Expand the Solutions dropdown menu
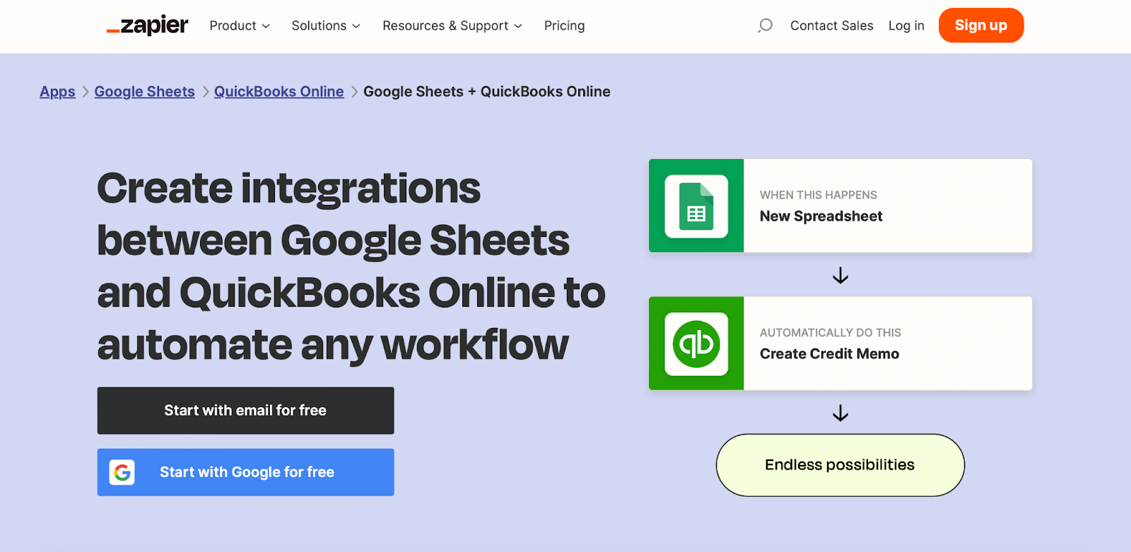Image resolution: width=1131 pixels, height=552 pixels. [326, 25]
